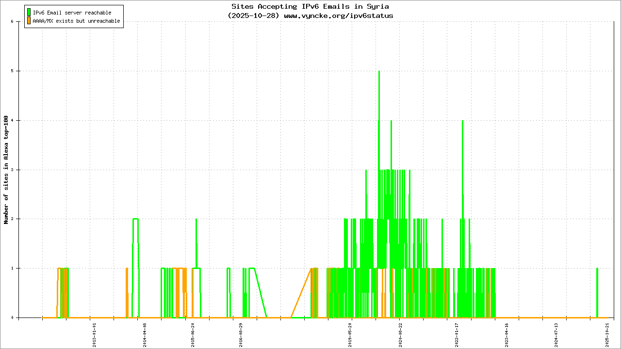The width and height of the screenshot is (621, 349).
Task: Click the 2024-07-13 date tick label
Action: (x=556, y=335)
